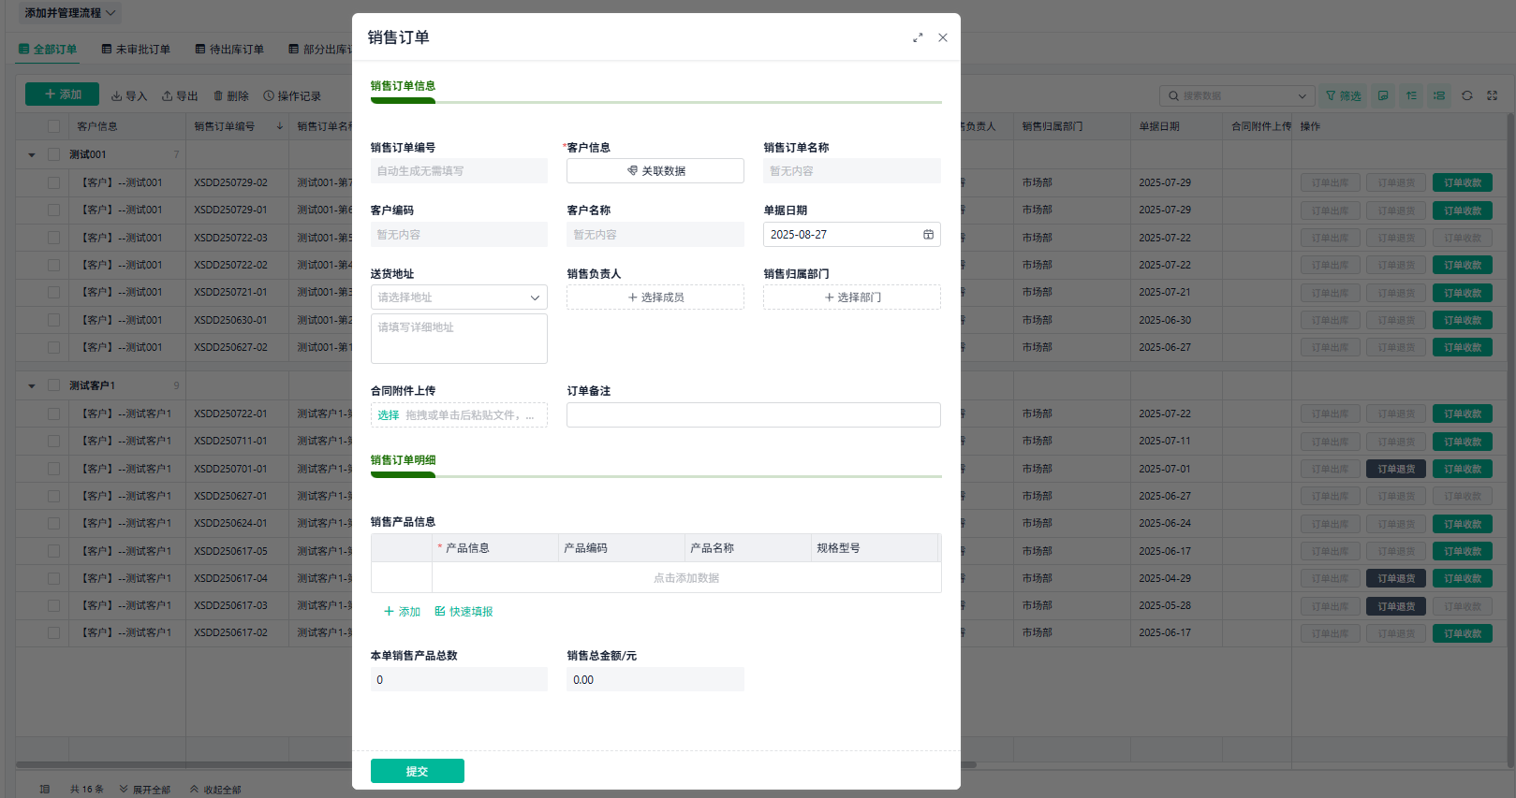This screenshot has width=1516, height=798.
Task: Expand the sales order dialog to fullscreen
Action: [918, 37]
